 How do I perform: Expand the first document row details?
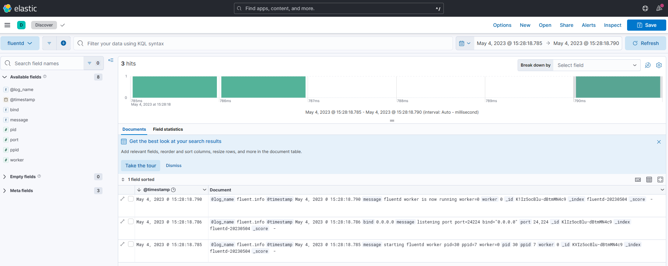point(122,199)
